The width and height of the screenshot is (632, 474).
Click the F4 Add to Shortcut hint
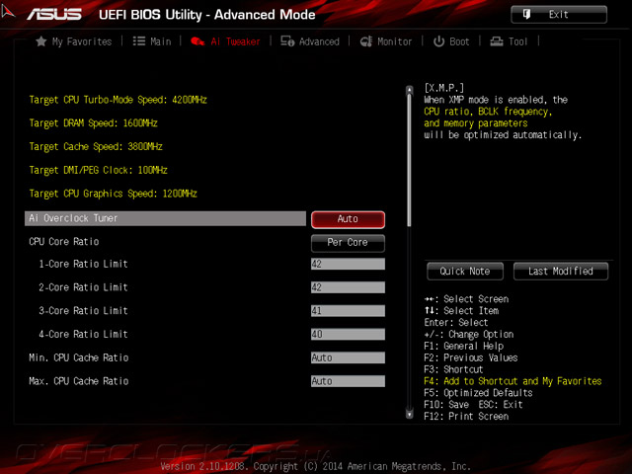coord(513,381)
